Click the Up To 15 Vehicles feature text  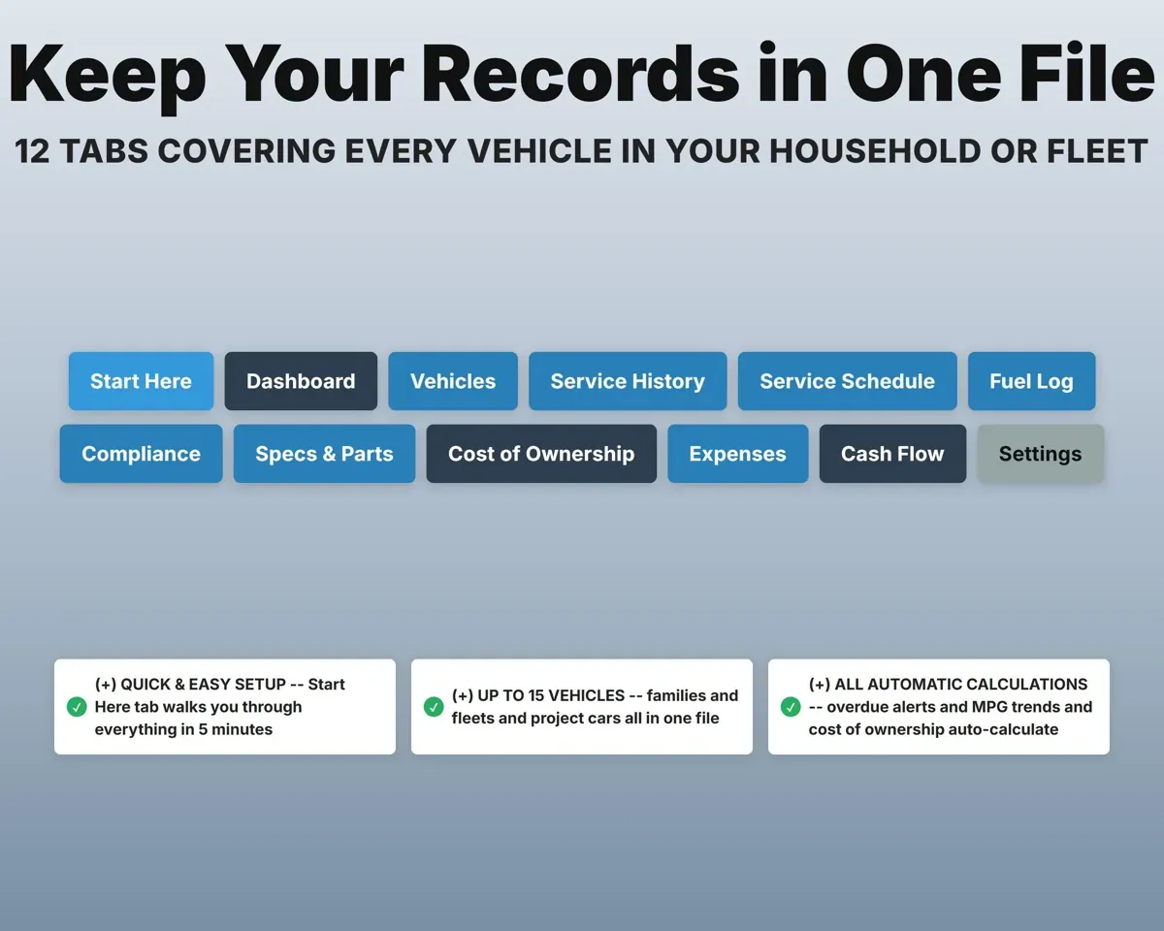(x=595, y=707)
